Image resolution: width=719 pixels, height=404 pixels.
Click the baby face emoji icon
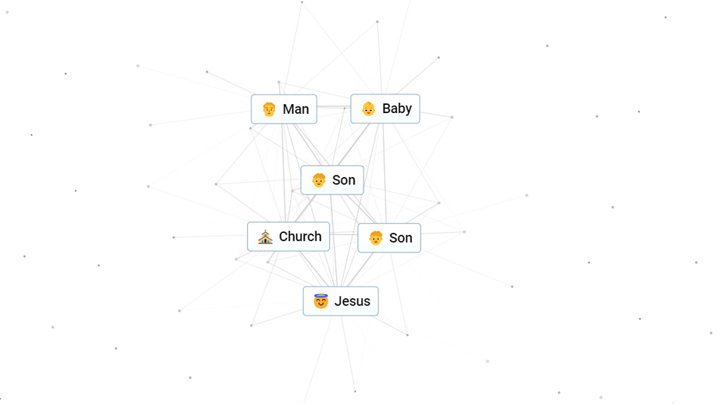[x=368, y=108]
